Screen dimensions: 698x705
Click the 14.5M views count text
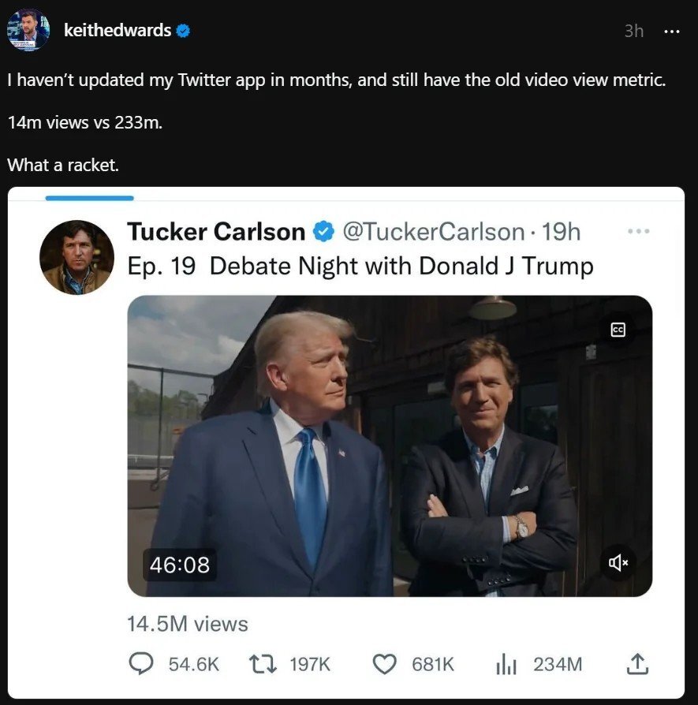click(188, 624)
